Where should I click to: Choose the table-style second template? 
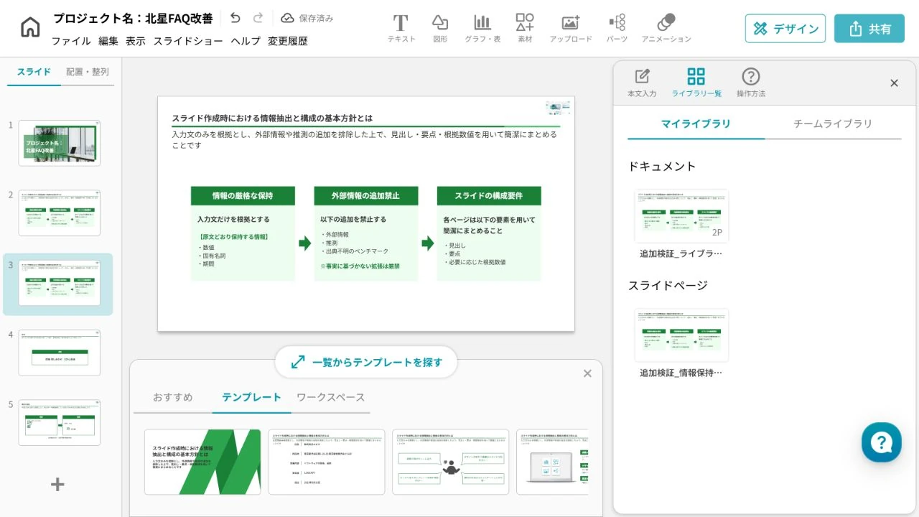[327, 462]
